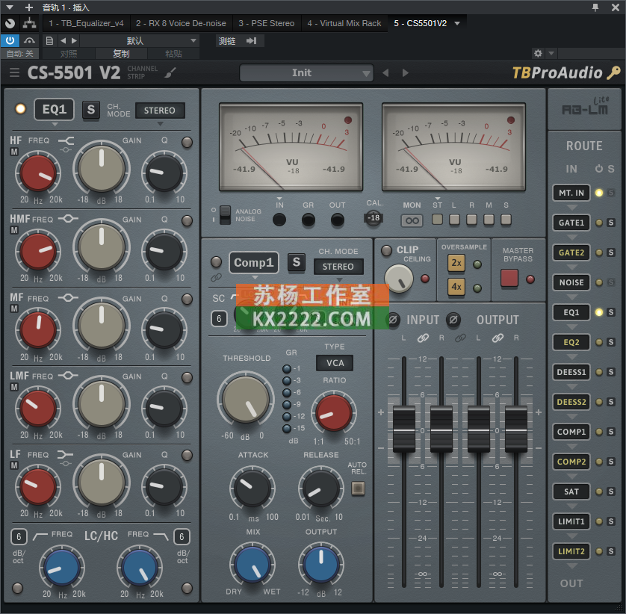Click the 测链 sidechain arrow icon

pos(251,41)
